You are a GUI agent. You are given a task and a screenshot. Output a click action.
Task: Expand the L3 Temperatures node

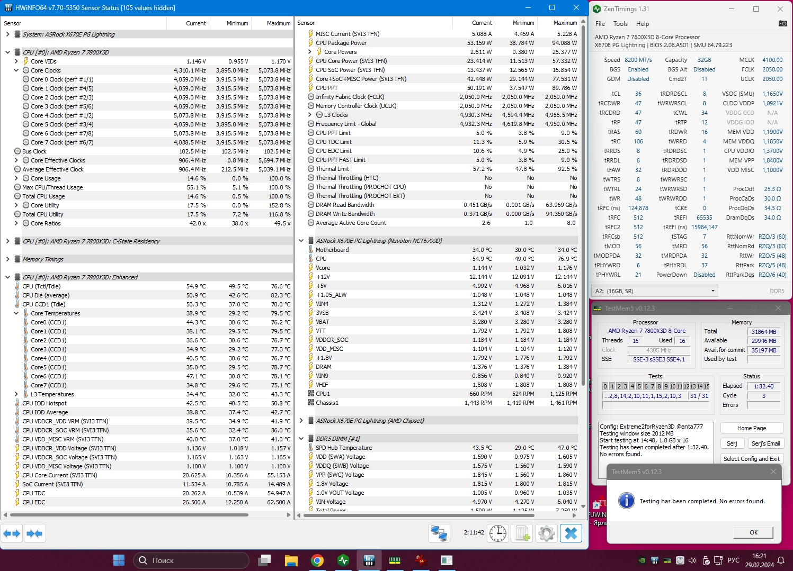(16, 394)
